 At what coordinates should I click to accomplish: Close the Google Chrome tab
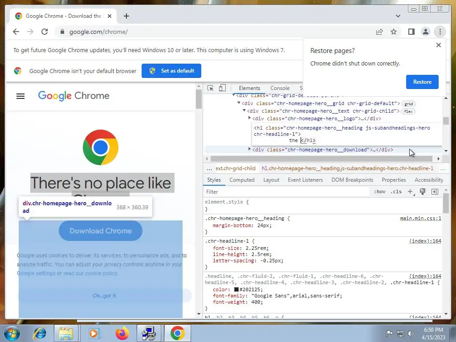110,16
